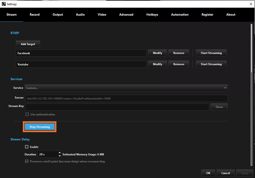The image size is (255, 178).
Task: Modify the Facebook stream target
Action: [157, 53]
